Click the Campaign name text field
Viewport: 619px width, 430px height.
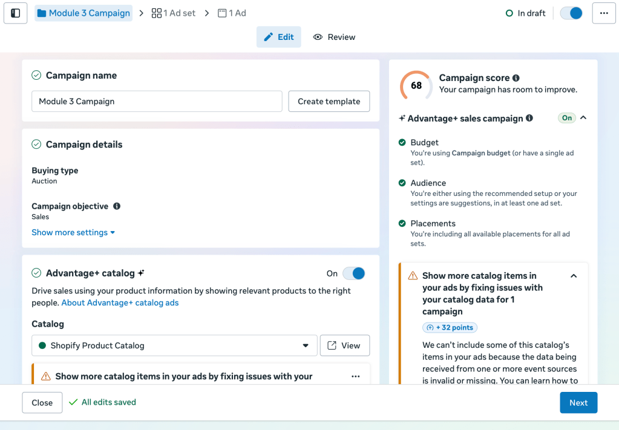(x=157, y=101)
